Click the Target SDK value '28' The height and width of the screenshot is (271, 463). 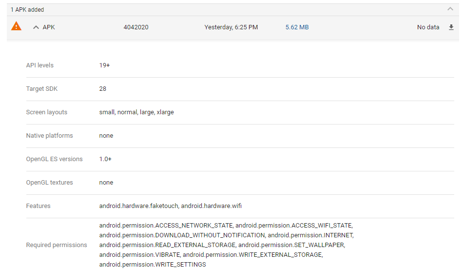(102, 89)
